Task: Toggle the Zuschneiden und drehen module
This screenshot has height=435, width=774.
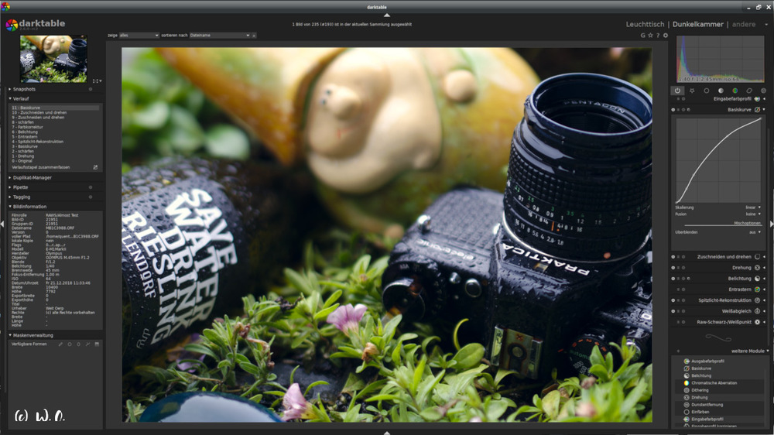Action: (673, 256)
